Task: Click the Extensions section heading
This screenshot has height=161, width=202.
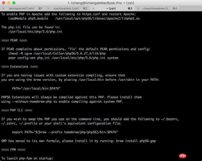Action: click(x=19, y=67)
